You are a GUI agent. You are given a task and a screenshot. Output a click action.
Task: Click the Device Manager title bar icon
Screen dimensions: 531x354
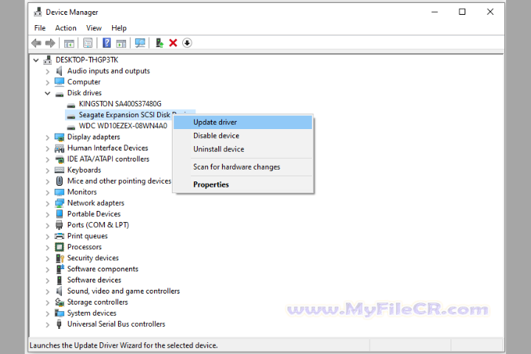pyautogui.click(x=38, y=12)
